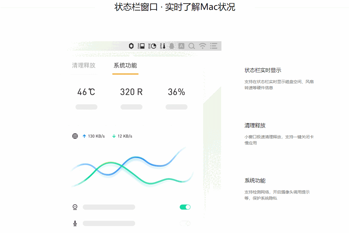Viewport: 349px width, 233px height.
Task: Open Spotlight search magnifier icon
Action: pos(191,46)
